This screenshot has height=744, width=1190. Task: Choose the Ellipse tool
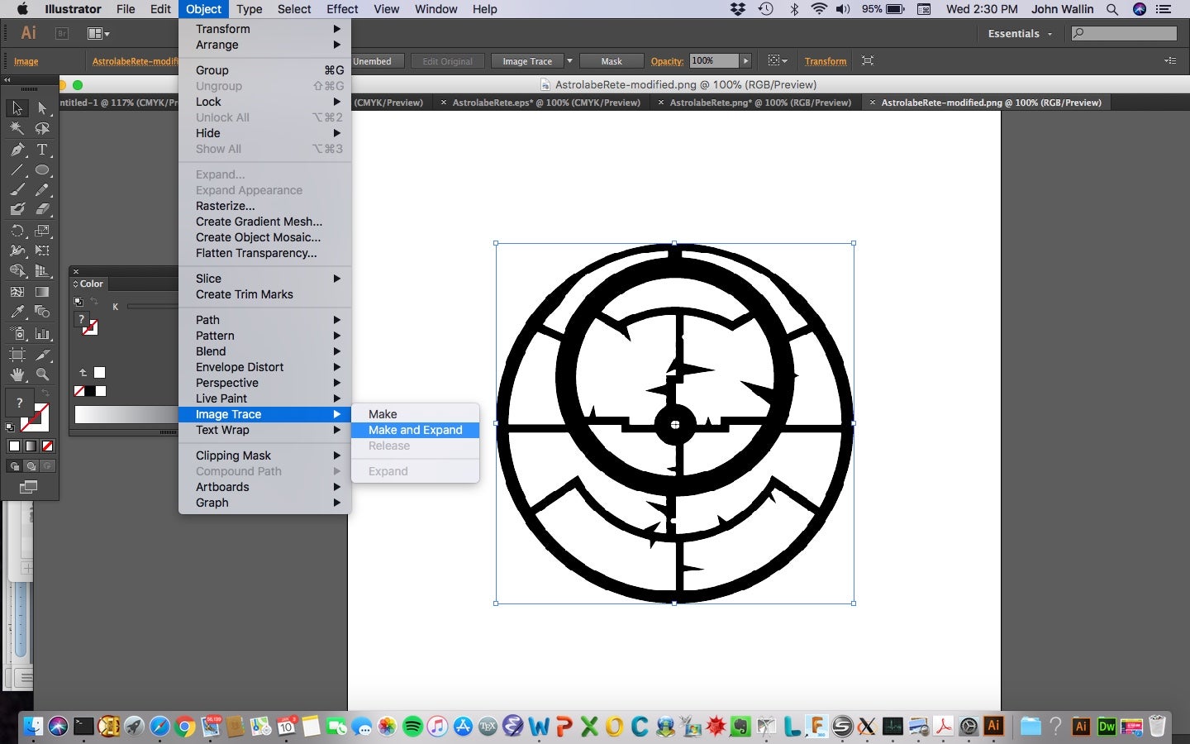click(42, 170)
